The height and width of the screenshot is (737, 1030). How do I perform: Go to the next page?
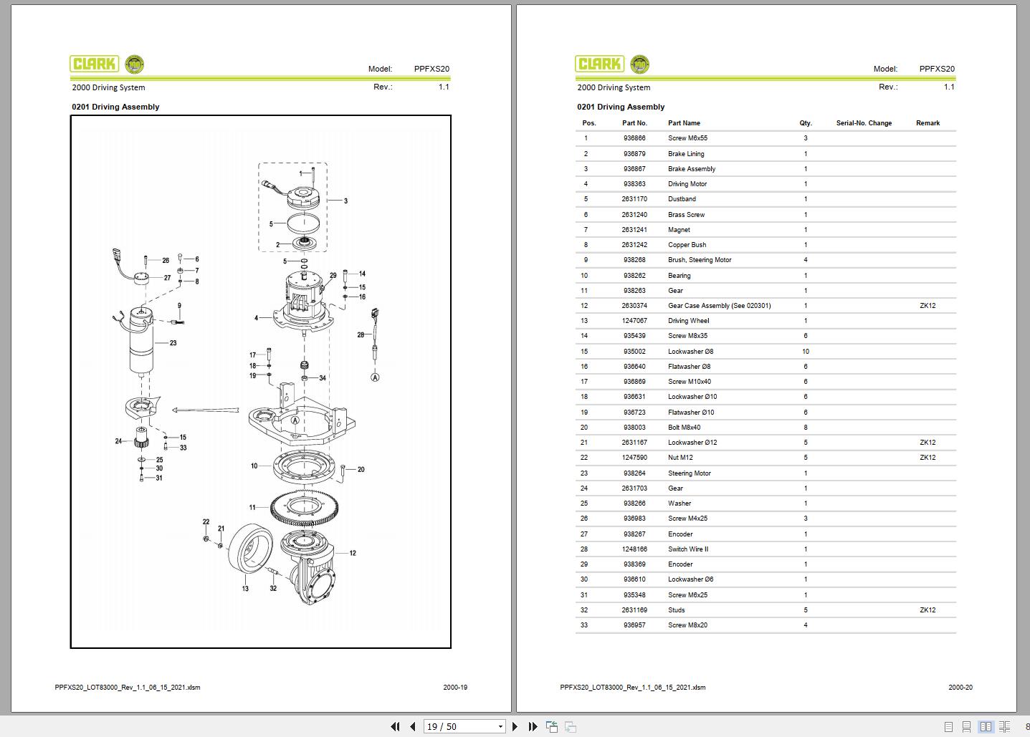[515, 726]
